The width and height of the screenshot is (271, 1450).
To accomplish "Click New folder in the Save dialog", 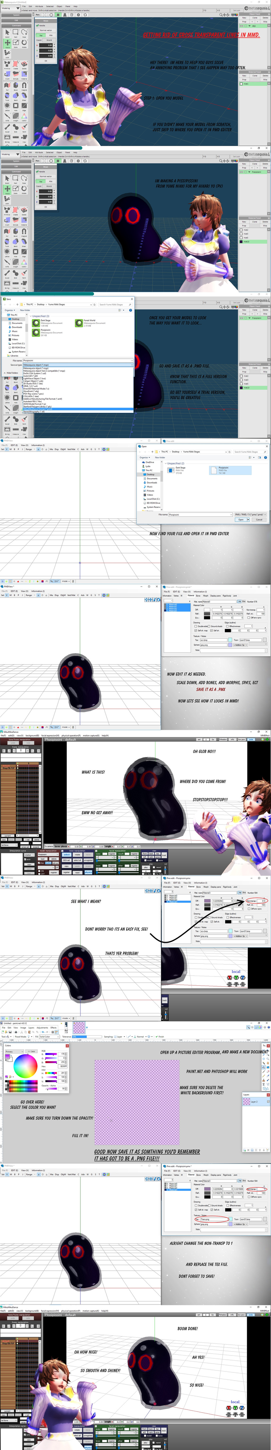I will click(x=25, y=310).
